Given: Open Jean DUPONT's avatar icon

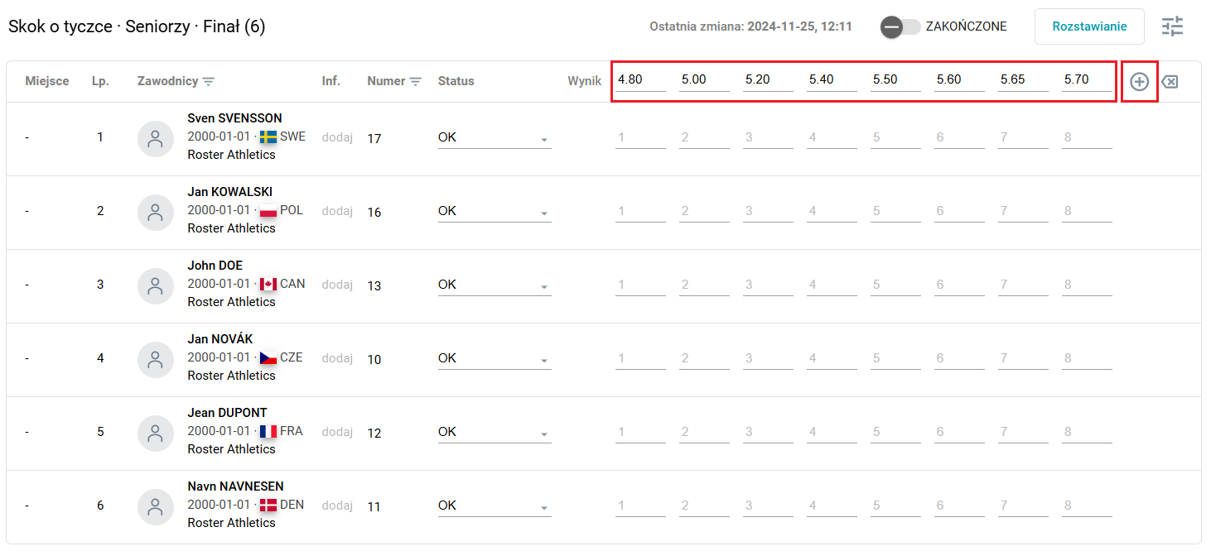Looking at the screenshot, I should point(155,433).
